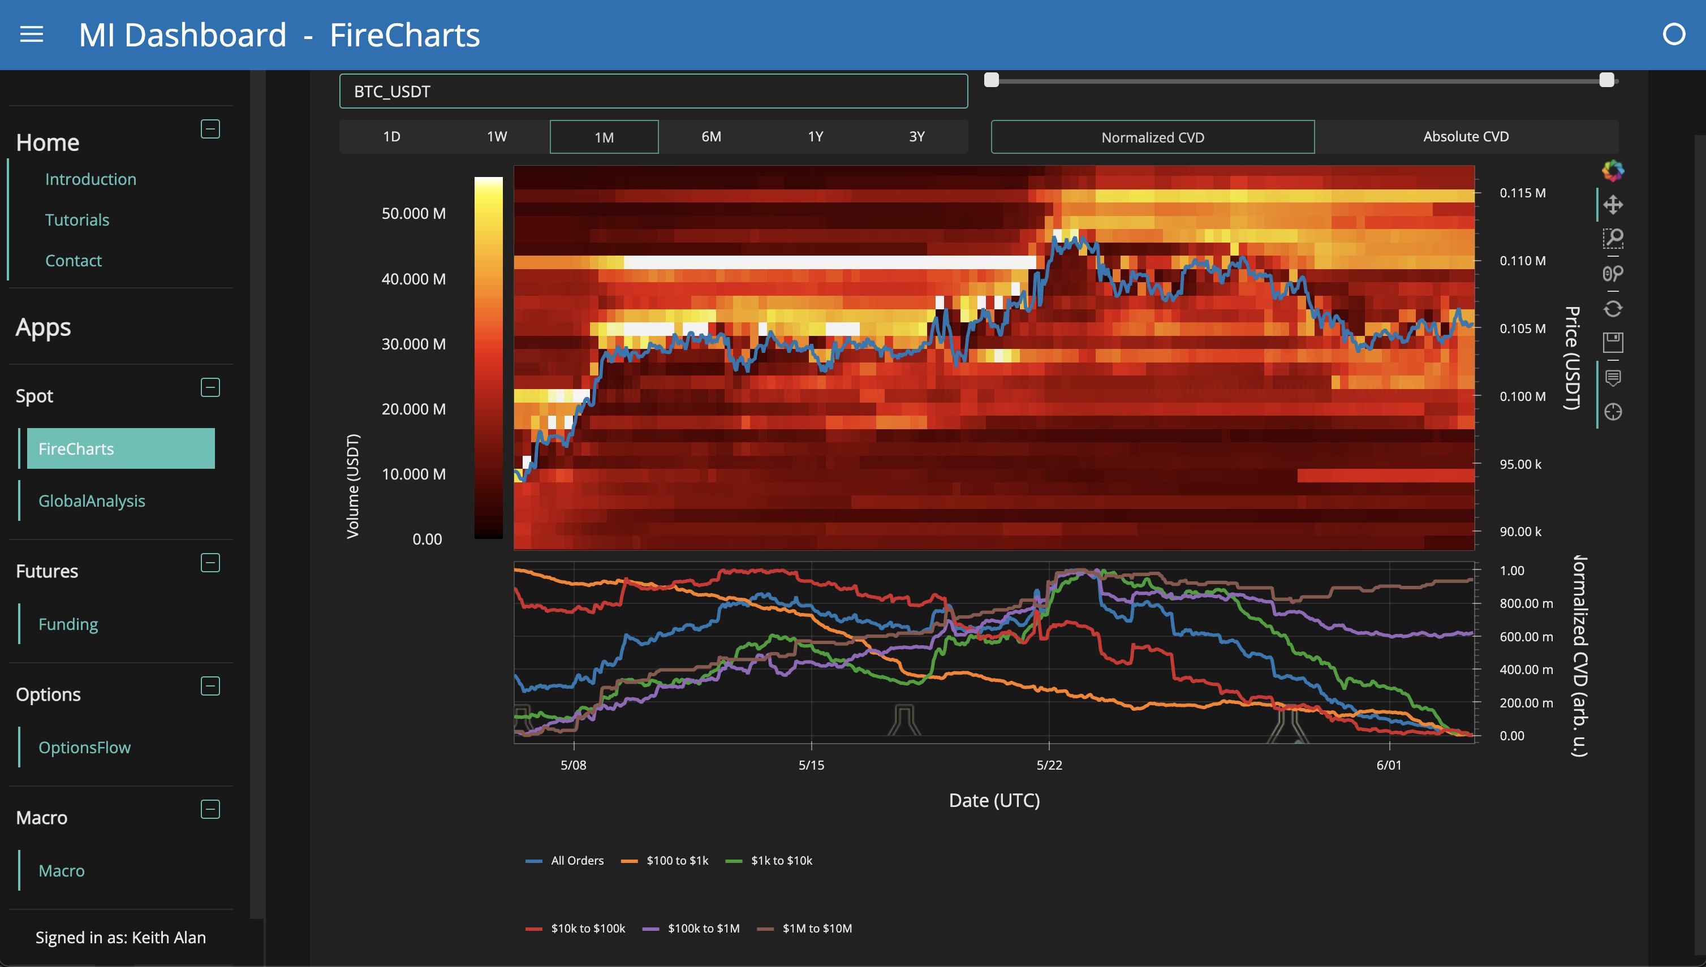
Task: Collapse the Futures section
Action: 210,563
